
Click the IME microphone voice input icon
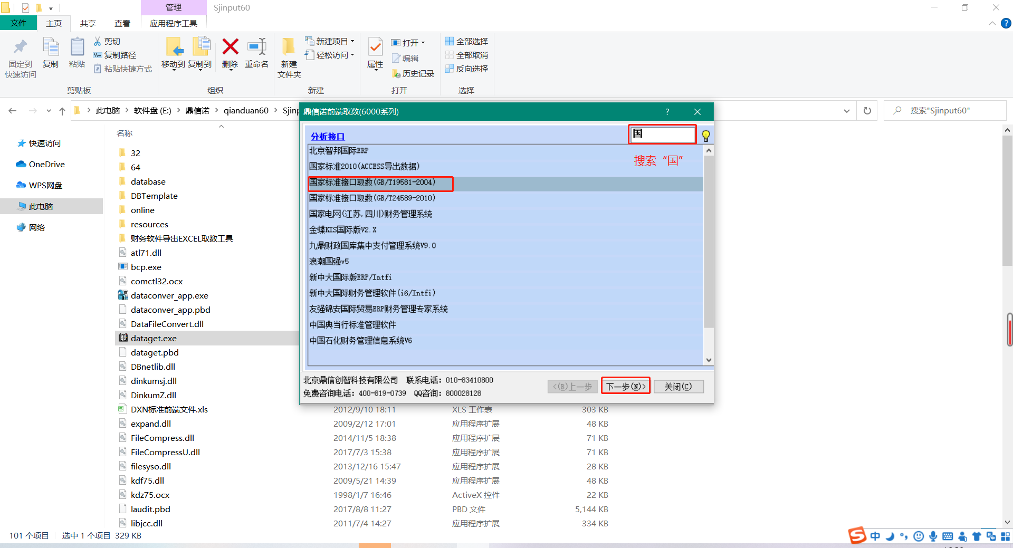933,536
